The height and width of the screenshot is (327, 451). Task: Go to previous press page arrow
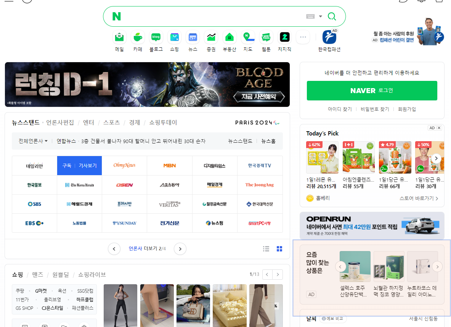coord(114,249)
